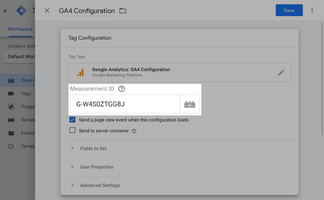
Task: Click the folder icon beside tag name
Action: pyautogui.click(x=123, y=11)
